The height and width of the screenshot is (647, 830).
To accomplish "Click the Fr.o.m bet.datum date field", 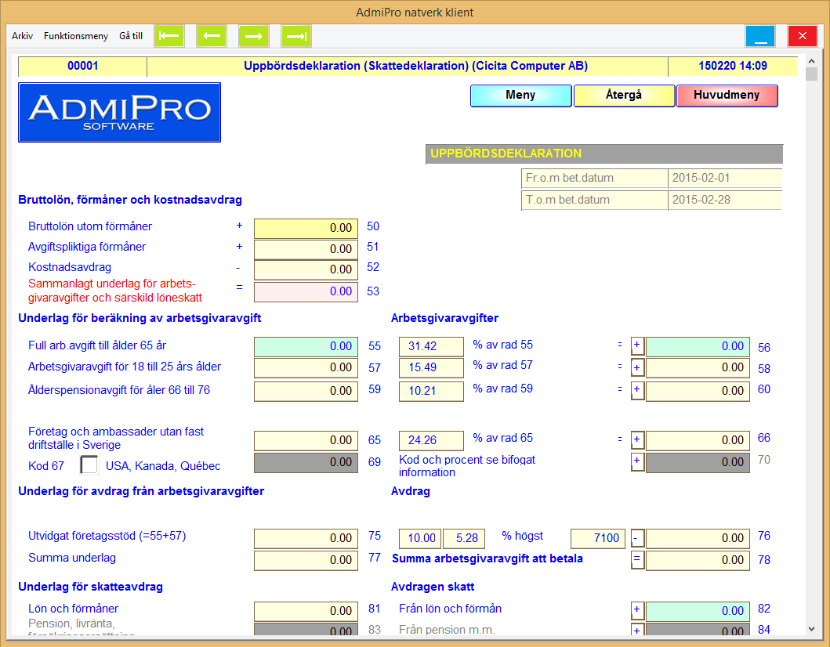I will pyautogui.click(x=724, y=178).
